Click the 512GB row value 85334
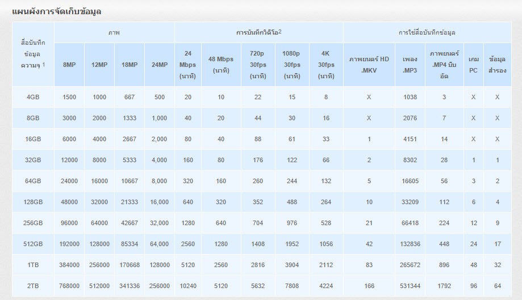 tap(130, 244)
